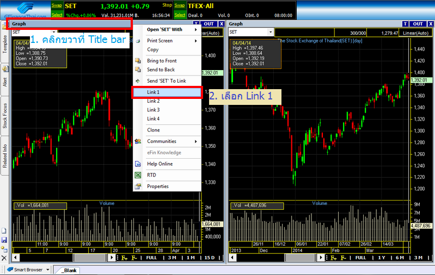Click the Properties icon in context menu
435x275 pixels.
point(138,186)
